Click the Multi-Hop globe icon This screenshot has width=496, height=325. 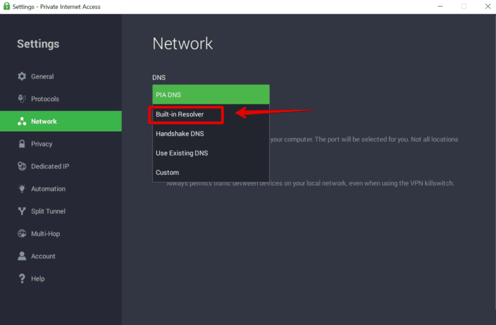click(x=21, y=233)
